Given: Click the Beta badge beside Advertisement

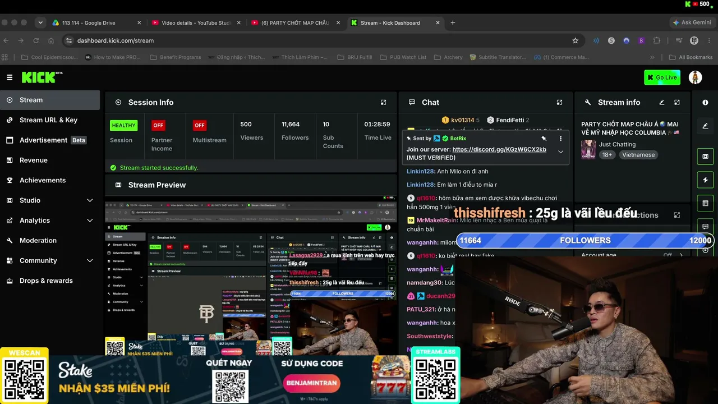Looking at the screenshot, I should (79, 140).
